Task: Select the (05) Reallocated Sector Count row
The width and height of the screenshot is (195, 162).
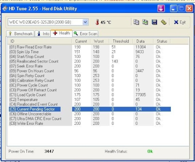Action: point(90,61)
